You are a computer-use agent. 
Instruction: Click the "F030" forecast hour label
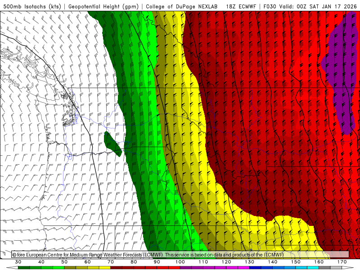point(270,6)
